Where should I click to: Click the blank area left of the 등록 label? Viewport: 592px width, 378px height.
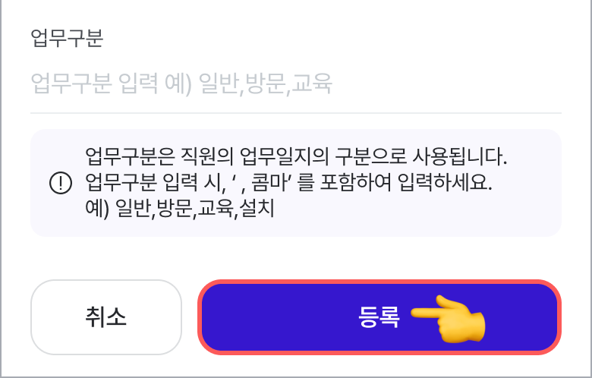click(279, 317)
